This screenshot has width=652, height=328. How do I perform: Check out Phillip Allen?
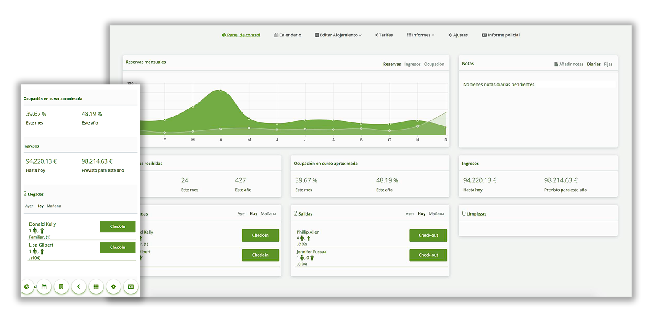[x=428, y=235]
